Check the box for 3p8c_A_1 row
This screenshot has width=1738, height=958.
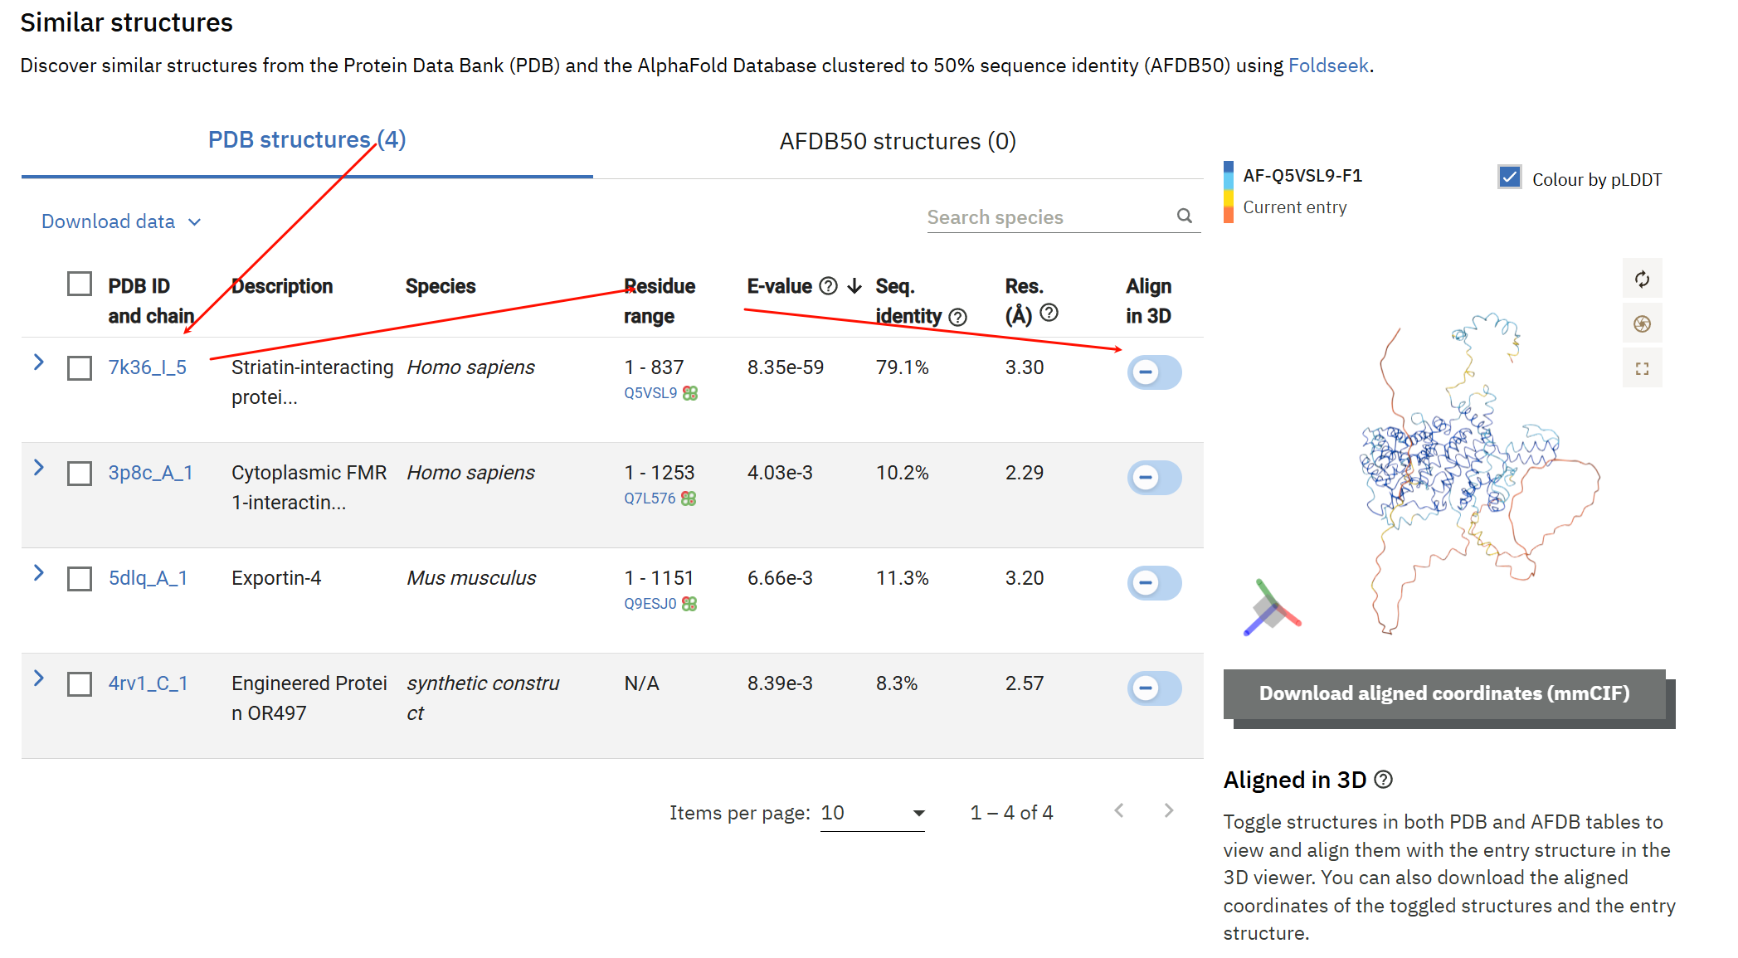coord(80,474)
